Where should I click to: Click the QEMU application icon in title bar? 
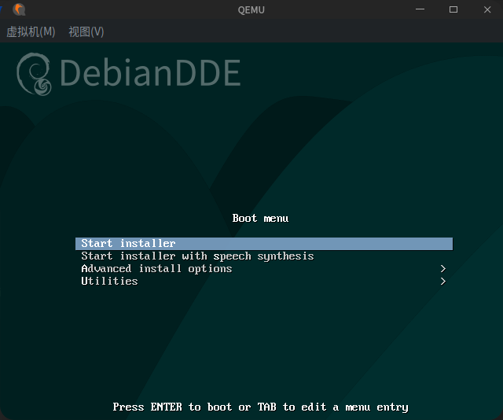click(x=19, y=9)
